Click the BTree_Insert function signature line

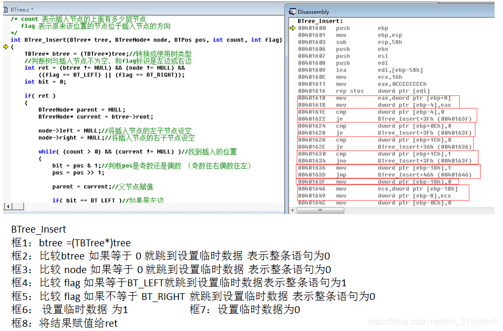pos(146,40)
